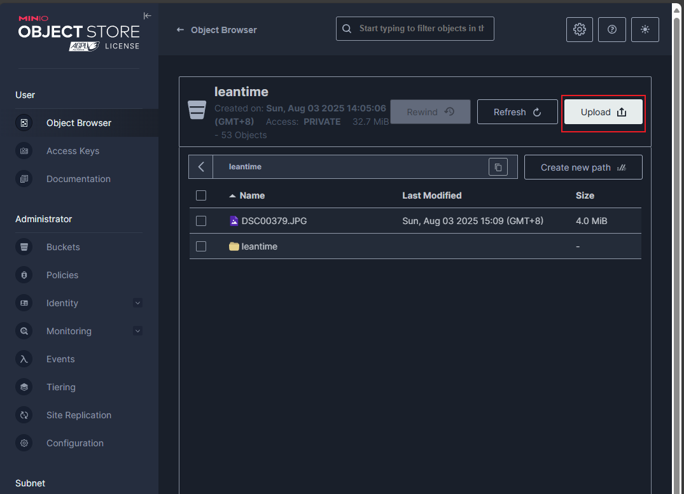Click the Create new path button
Viewport: 684px width, 494px height.
point(583,167)
